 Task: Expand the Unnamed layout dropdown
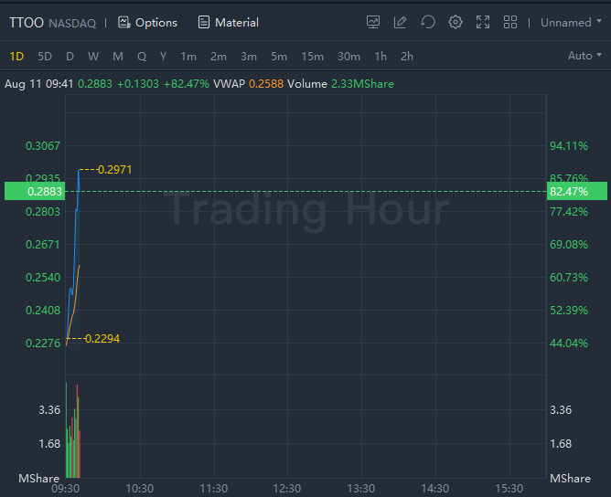[571, 23]
